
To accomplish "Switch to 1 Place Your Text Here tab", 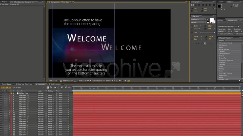I will click(24, 84).
